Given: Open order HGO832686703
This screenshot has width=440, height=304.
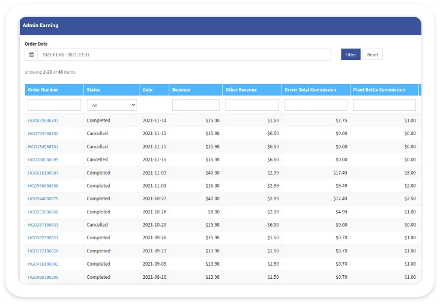Looking at the screenshot, I should 43,121.
